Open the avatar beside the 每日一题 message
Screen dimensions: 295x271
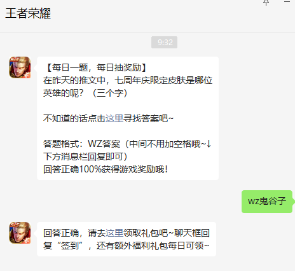click(20, 67)
